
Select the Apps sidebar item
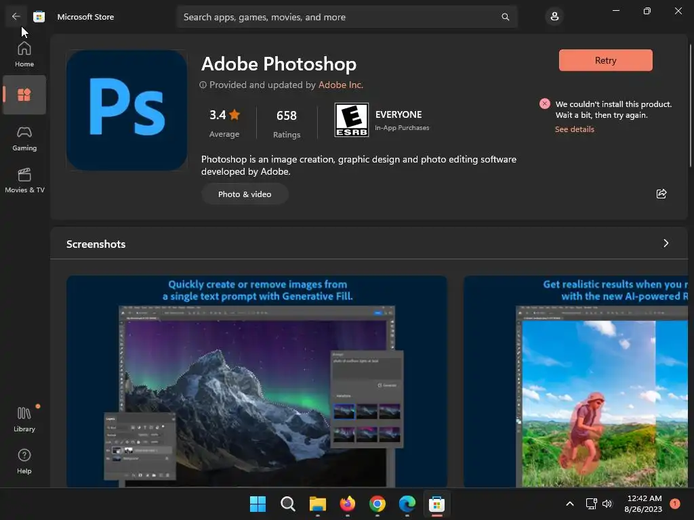point(24,95)
